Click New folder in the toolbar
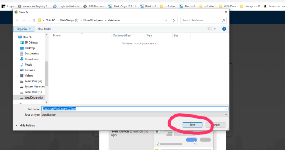 [44, 29]
